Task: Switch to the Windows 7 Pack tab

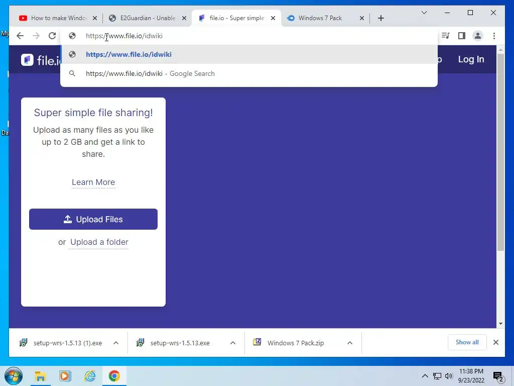Action: (321, 18)
